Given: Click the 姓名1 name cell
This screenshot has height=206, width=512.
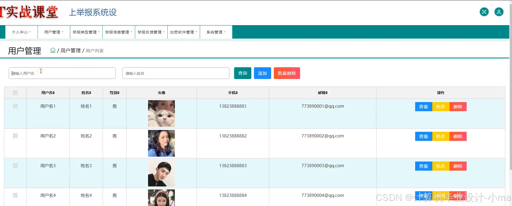Looking at the screenshot, I should 86,106.
